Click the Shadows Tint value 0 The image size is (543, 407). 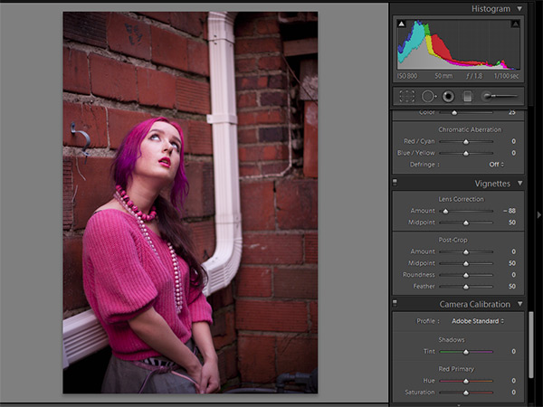[513, 351]
